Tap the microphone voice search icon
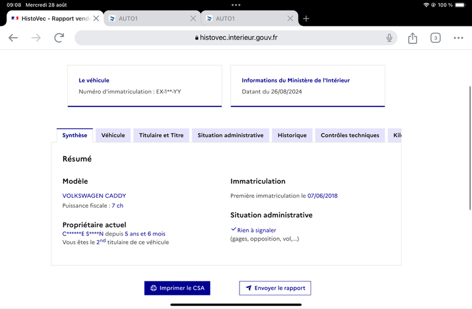This screenshot has height=309, width=472. [389, 38]
